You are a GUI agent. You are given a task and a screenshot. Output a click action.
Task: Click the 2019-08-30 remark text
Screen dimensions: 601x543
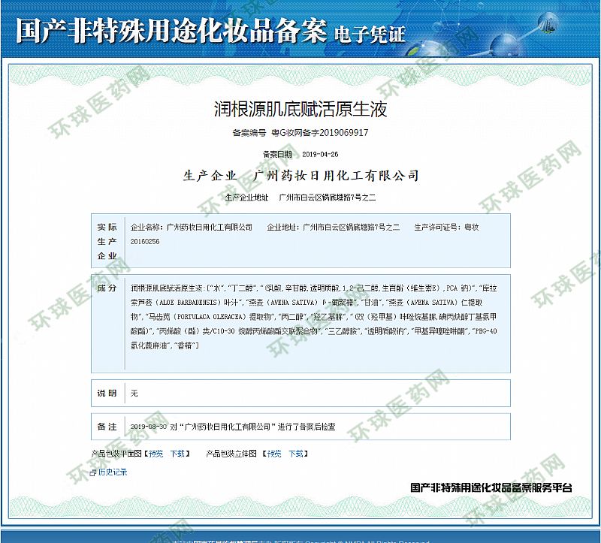point(233,427)
